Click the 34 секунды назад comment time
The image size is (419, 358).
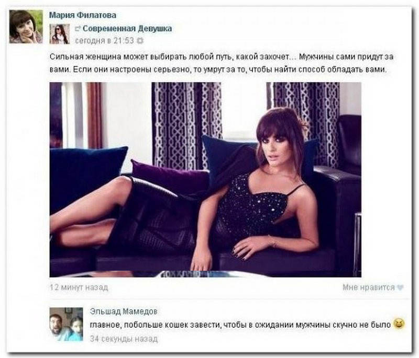coord(124,339)
